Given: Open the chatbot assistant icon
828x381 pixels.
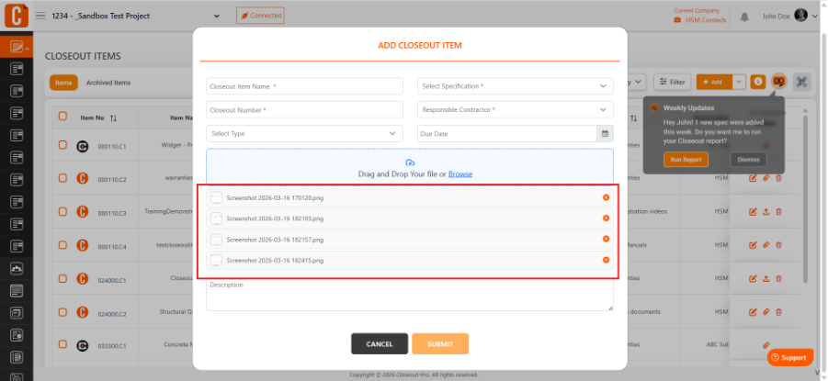Looking at the screenshot, I should (779, 82).
